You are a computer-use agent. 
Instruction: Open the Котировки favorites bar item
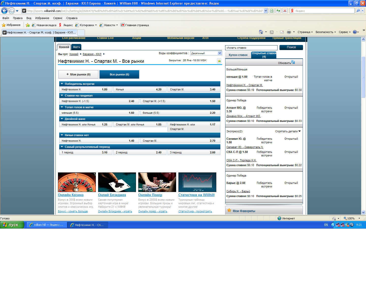[86, 25]
